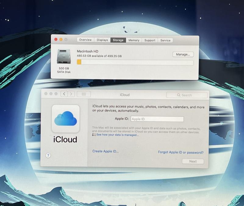
Task: Open See how your data is managed link
Action: [x=117, y=135]
